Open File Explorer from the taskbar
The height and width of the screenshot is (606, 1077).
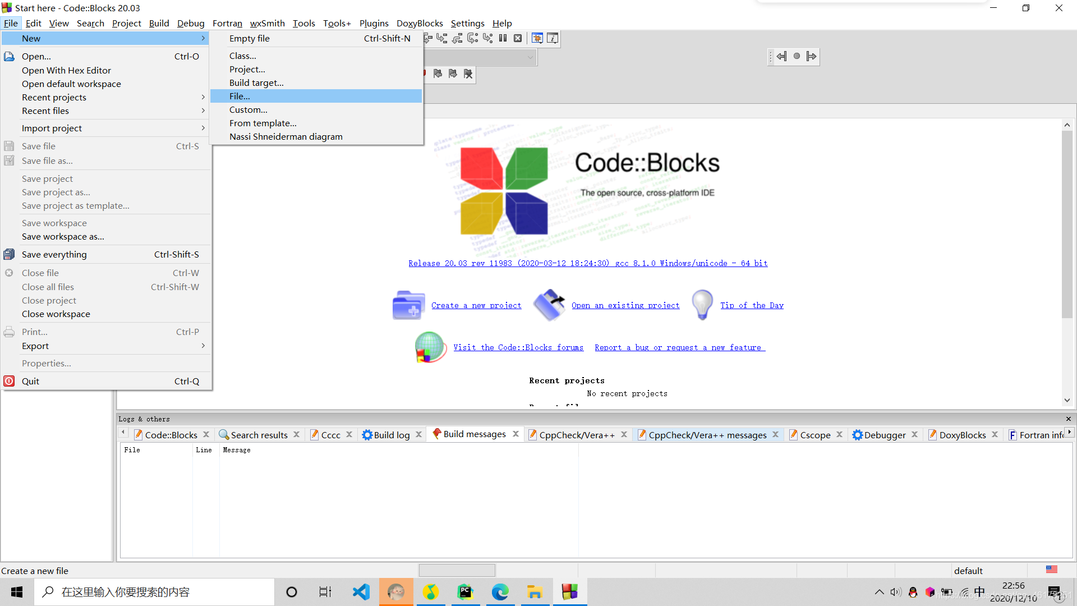pos(535,592)
